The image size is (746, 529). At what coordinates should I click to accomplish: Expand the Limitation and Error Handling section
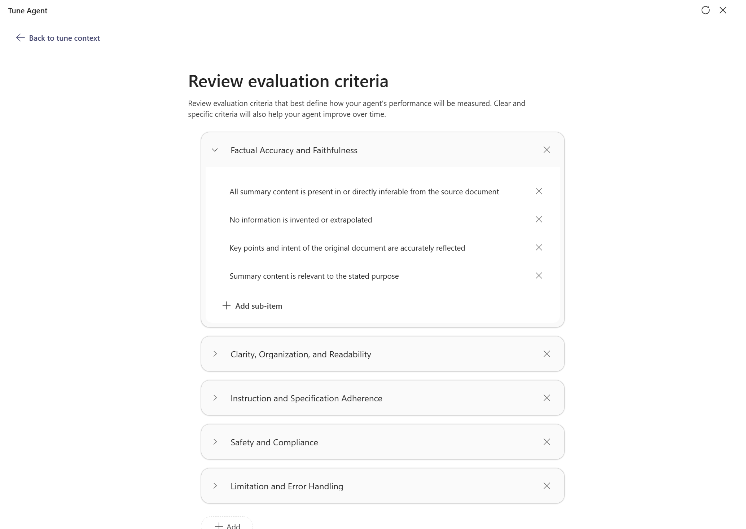(x=215, y=486)
